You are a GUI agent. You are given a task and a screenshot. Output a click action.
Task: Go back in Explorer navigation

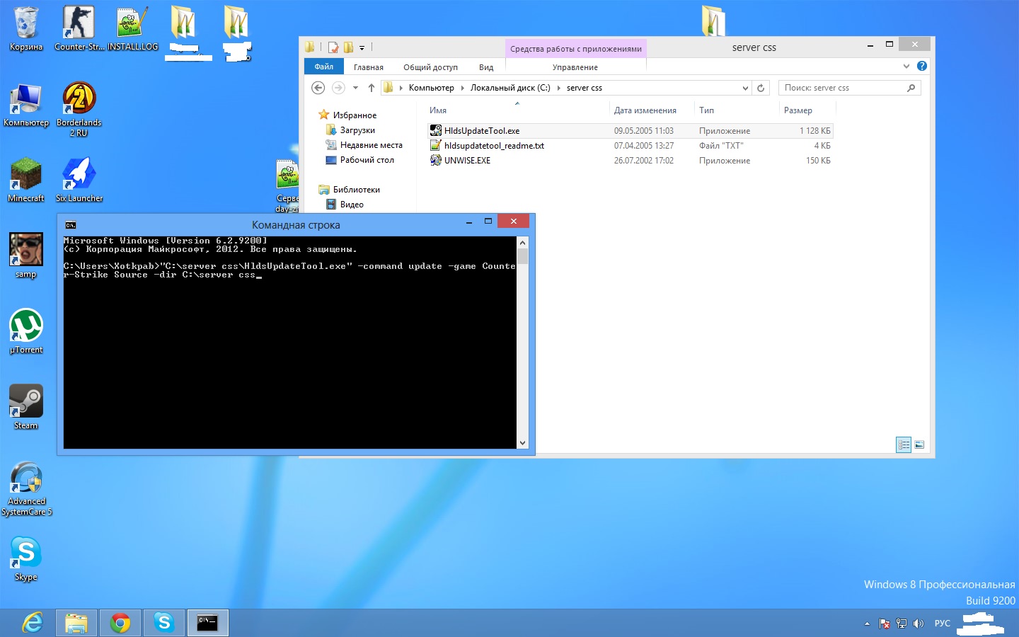click(x=318, y=88)
